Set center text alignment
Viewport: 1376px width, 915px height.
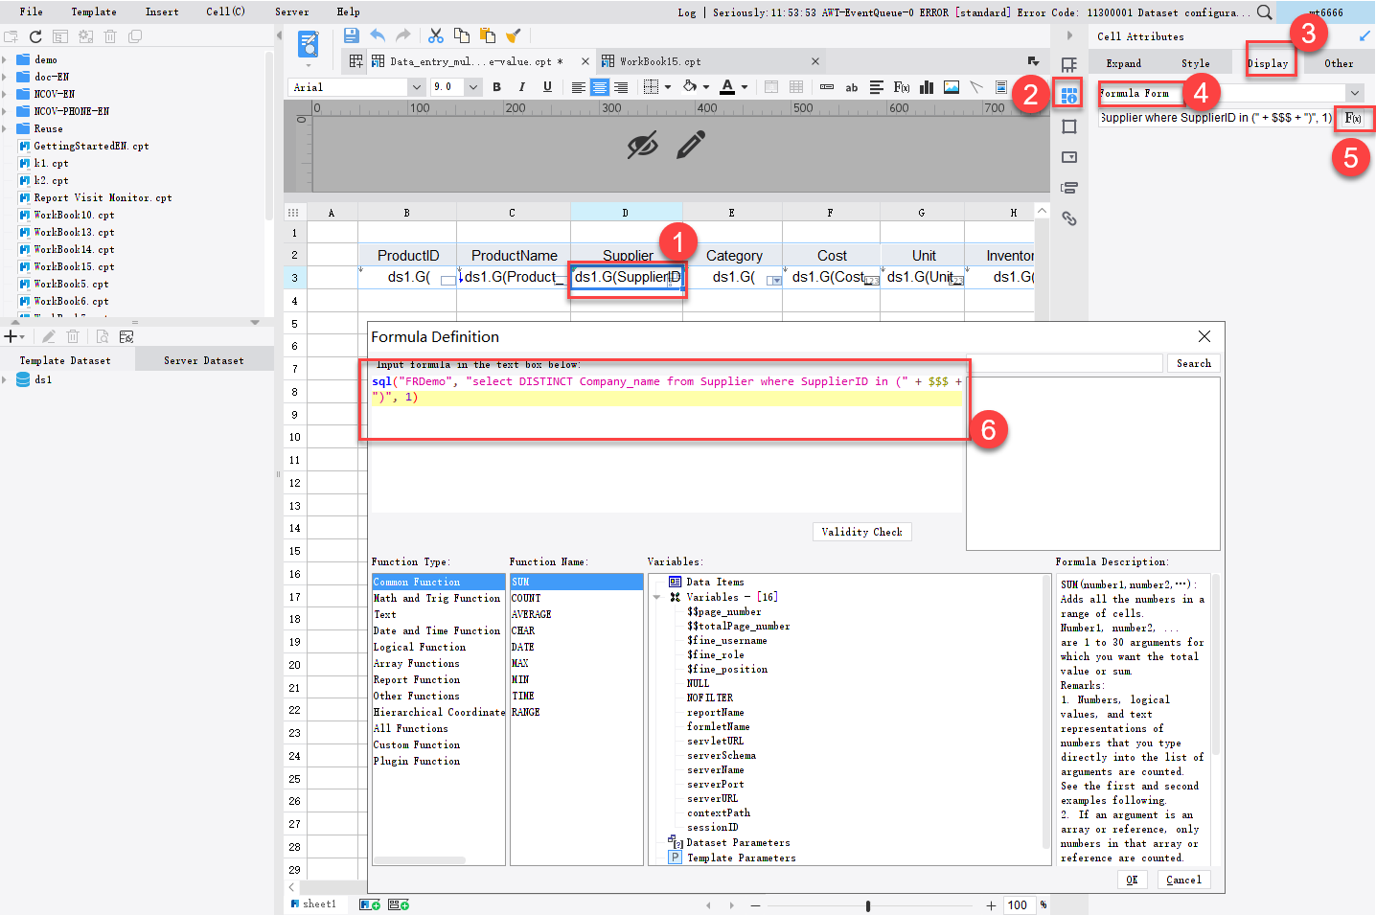tap(600, 87)
